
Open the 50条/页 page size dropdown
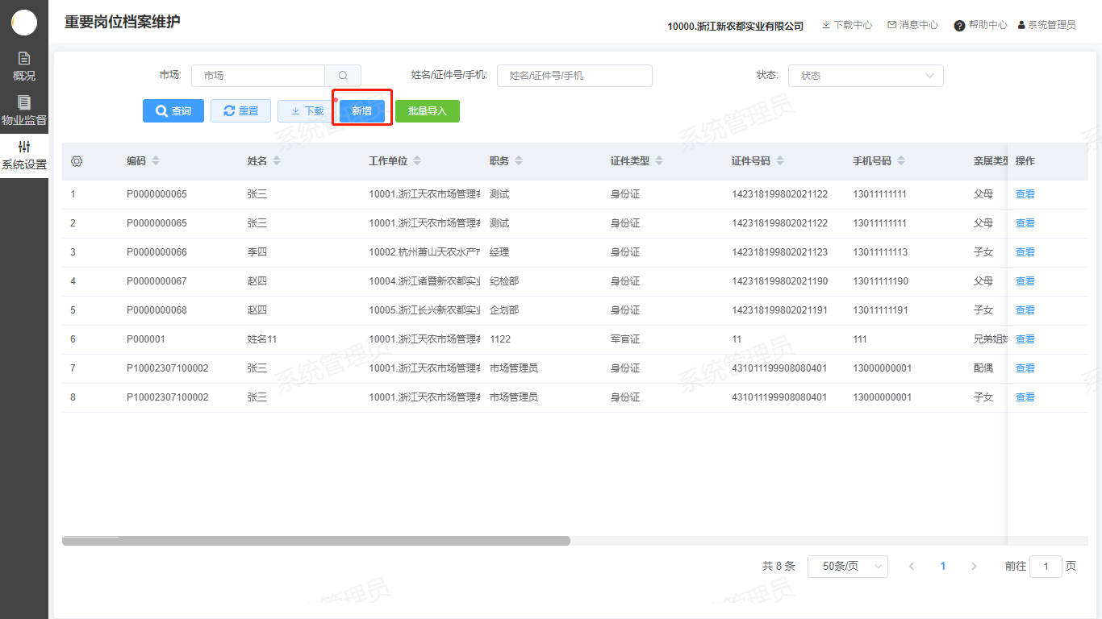pyautogui.click(x=847, y=567)
